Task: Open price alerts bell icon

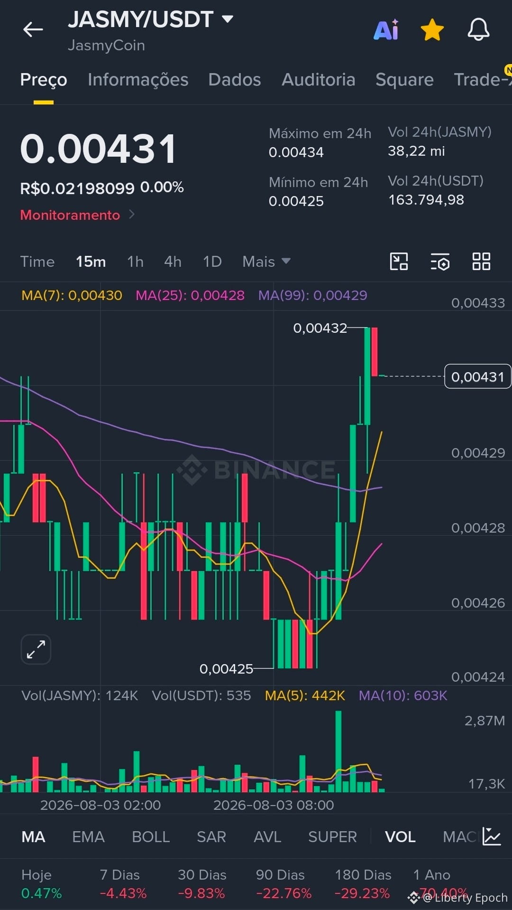Action: point(478,29)
